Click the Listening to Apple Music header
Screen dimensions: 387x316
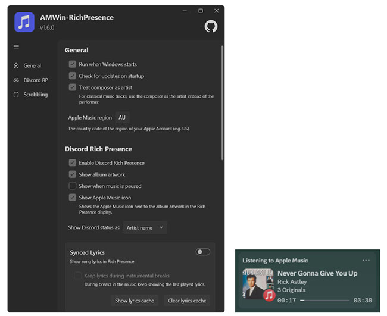(275, 261)
